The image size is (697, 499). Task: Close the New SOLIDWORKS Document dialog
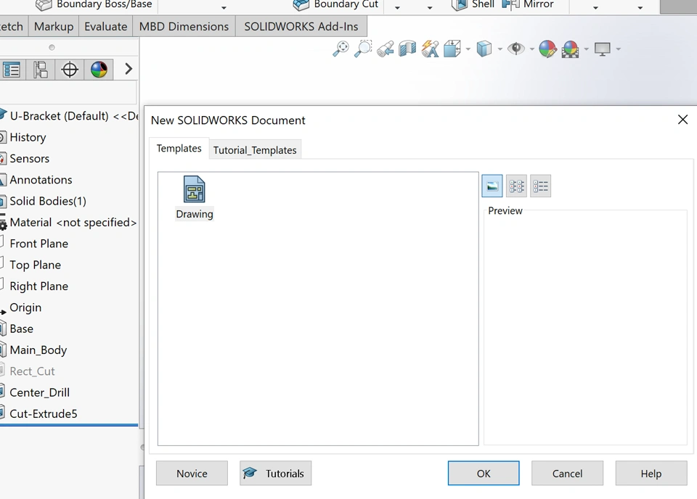point(682,120)
